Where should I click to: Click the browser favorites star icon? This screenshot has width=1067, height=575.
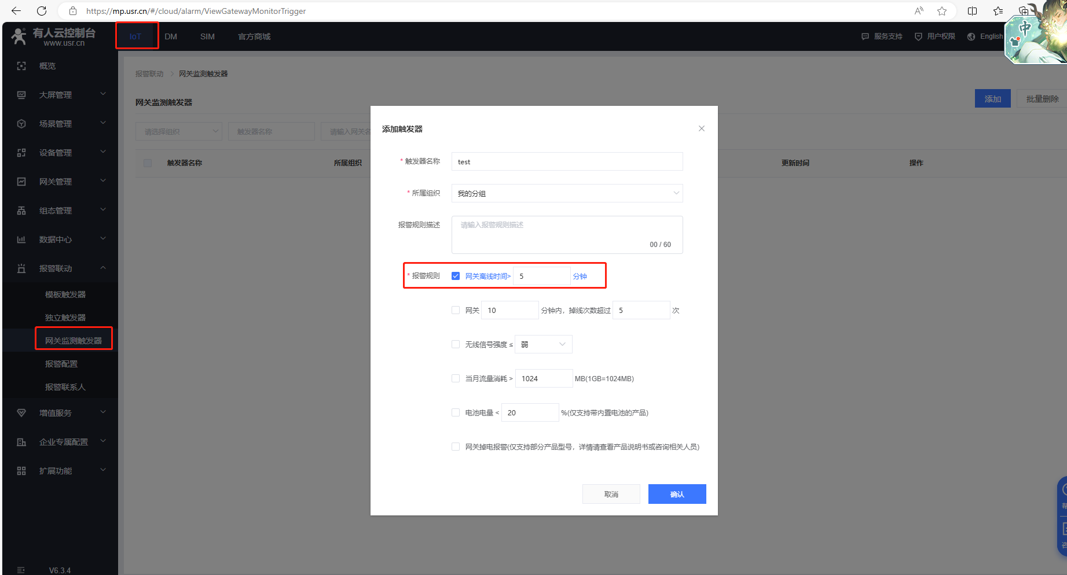(942, 11)
